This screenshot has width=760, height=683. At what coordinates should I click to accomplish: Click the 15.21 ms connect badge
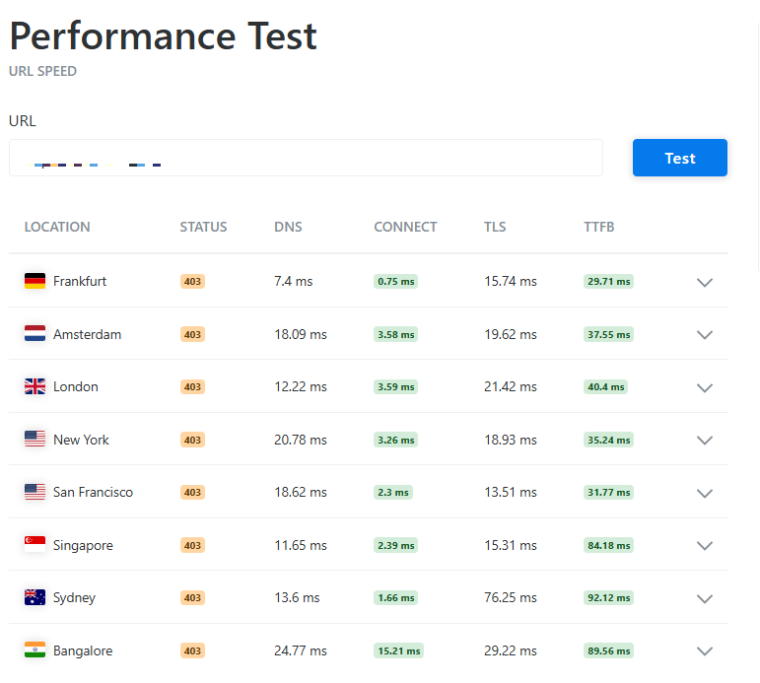(x=398, y=651)
